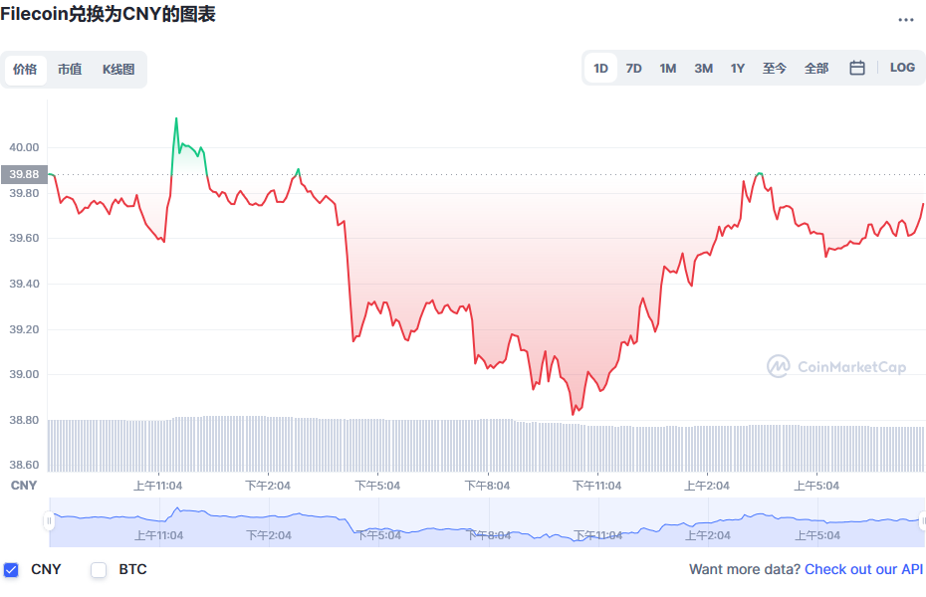Click the lowest point of price line
This screenshot has height=597, width=926.
pos(573,414)
